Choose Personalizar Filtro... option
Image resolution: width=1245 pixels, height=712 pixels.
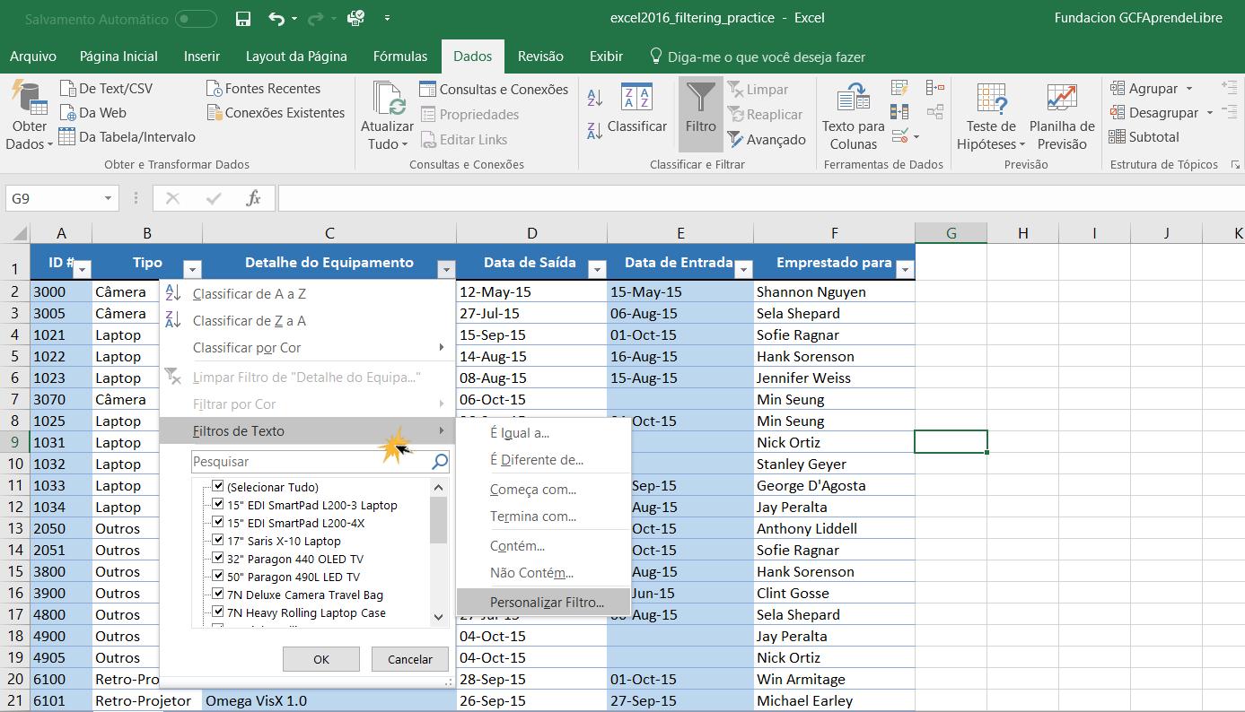pyautogui.click(x=543, y=603)
